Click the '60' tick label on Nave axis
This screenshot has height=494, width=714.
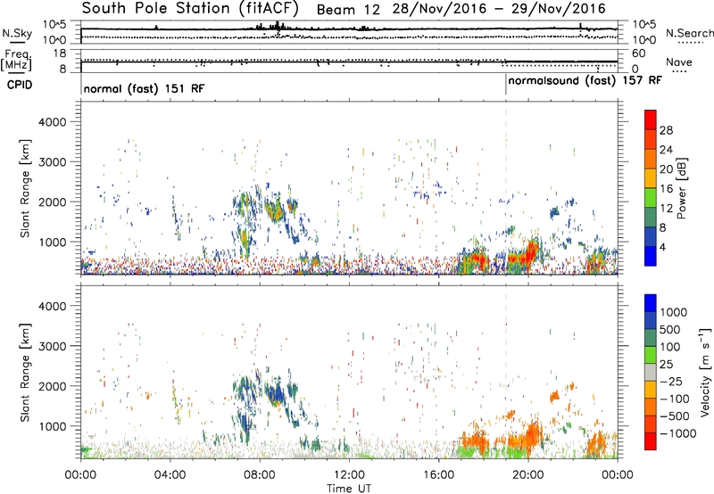[639, 54]
